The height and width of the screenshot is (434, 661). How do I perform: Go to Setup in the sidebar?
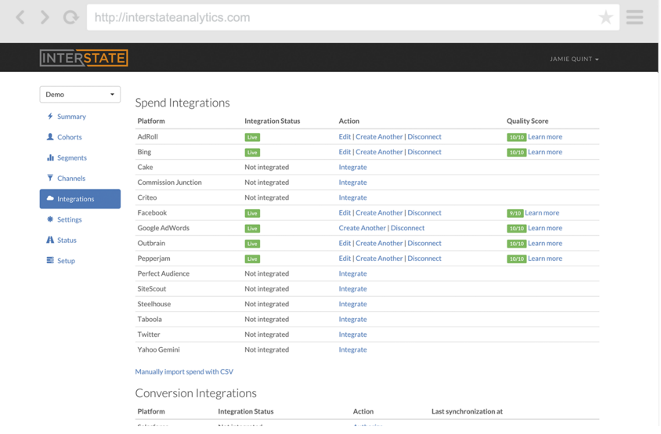click(66, 261)
